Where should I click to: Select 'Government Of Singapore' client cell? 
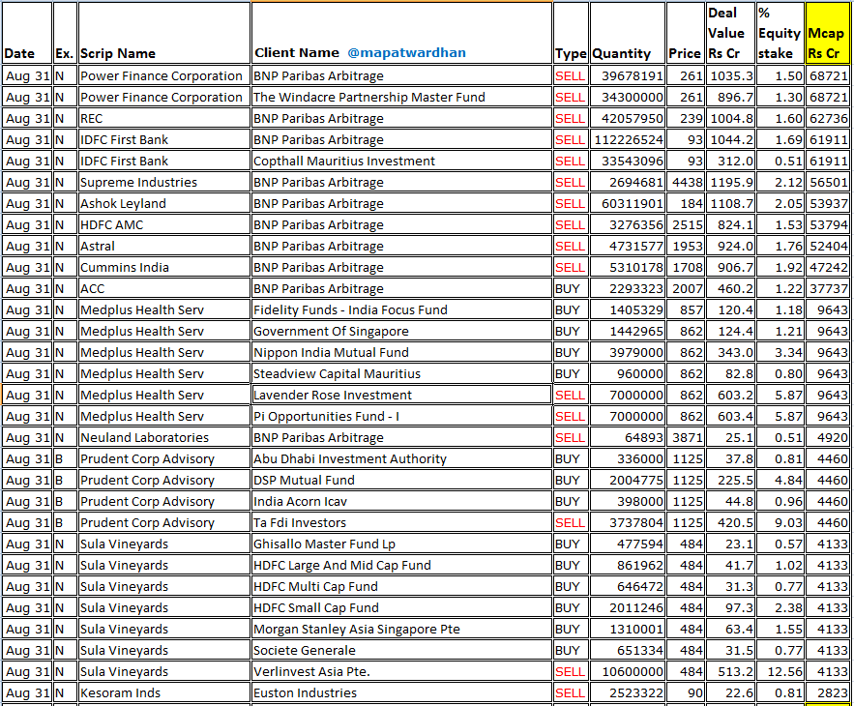pos(401,331)
